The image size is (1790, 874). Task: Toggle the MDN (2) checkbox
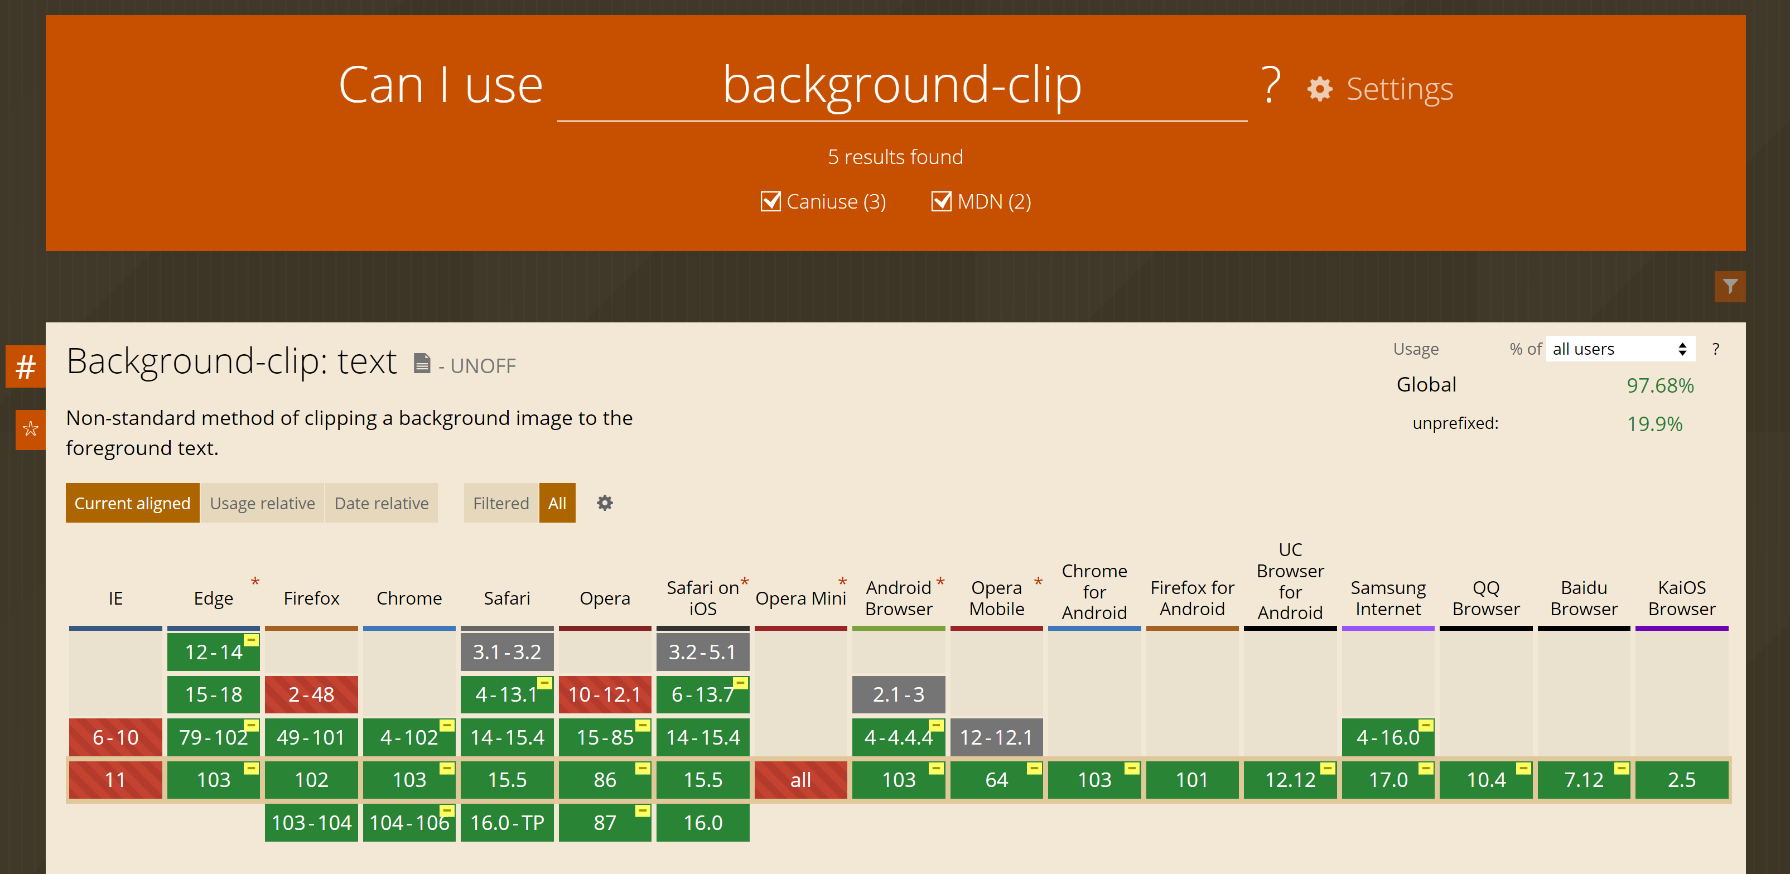(942, 201)
